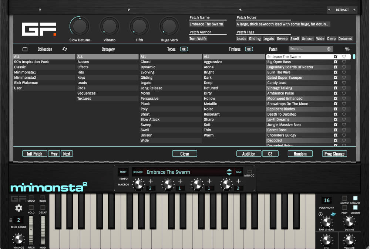Screen dimensions: 370x249
Task: Select the blue dotted pan spread mode icon
Action: [333, 214]
